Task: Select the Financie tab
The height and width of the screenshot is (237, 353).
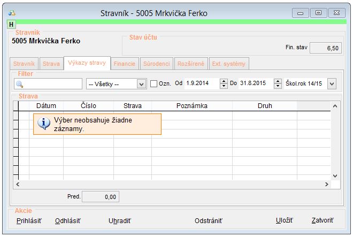Action: click(x=125, y=64)
